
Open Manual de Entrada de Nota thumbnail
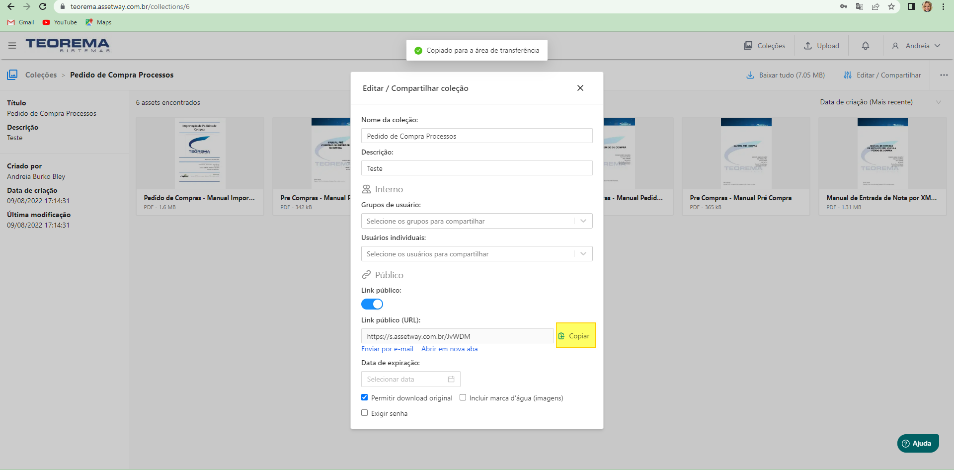click(x=882, y=153)
